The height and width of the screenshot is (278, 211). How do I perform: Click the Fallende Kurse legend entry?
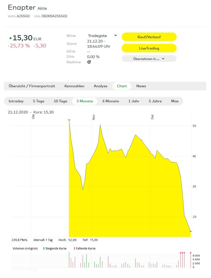pyautogui.click(x=85, y=249)
